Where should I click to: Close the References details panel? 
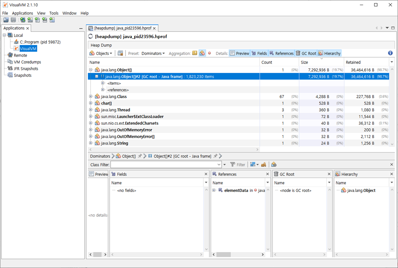[267, 174]
